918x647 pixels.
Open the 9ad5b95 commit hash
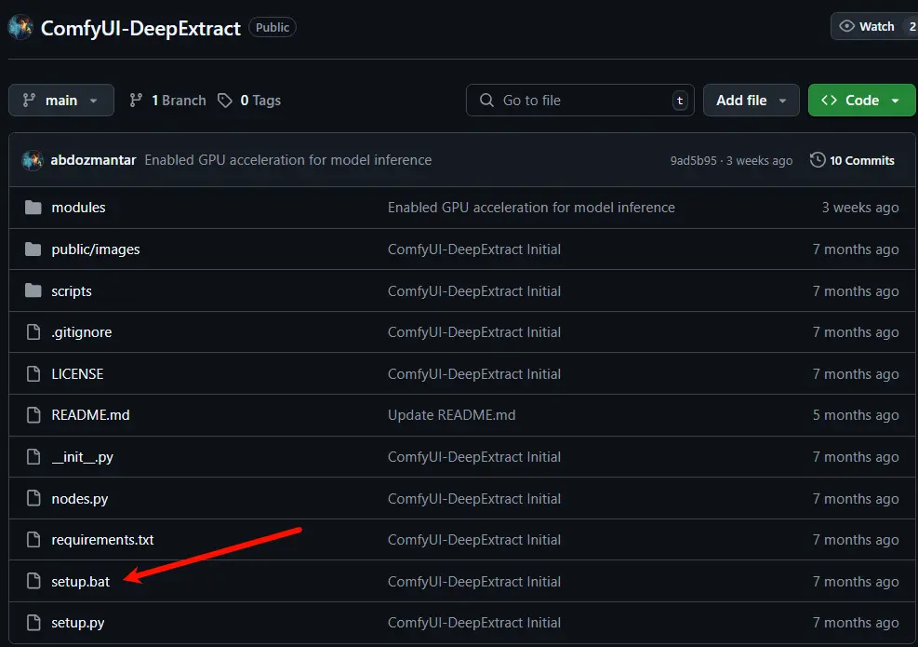693,160
